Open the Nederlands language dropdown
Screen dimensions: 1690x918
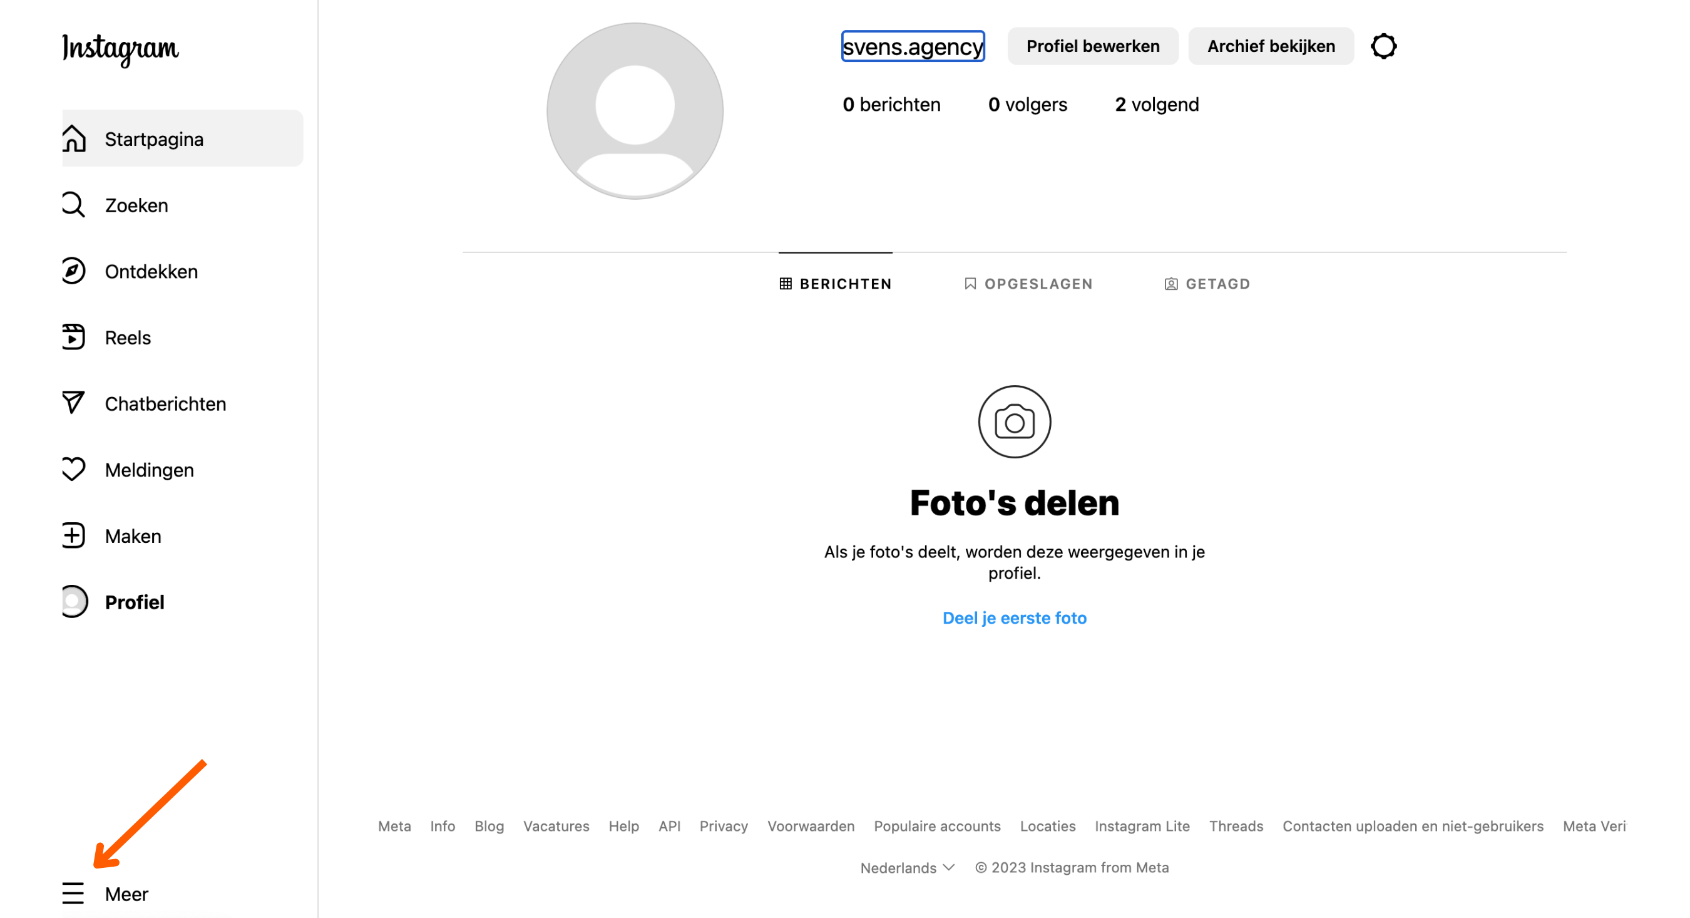coord(908,867)
